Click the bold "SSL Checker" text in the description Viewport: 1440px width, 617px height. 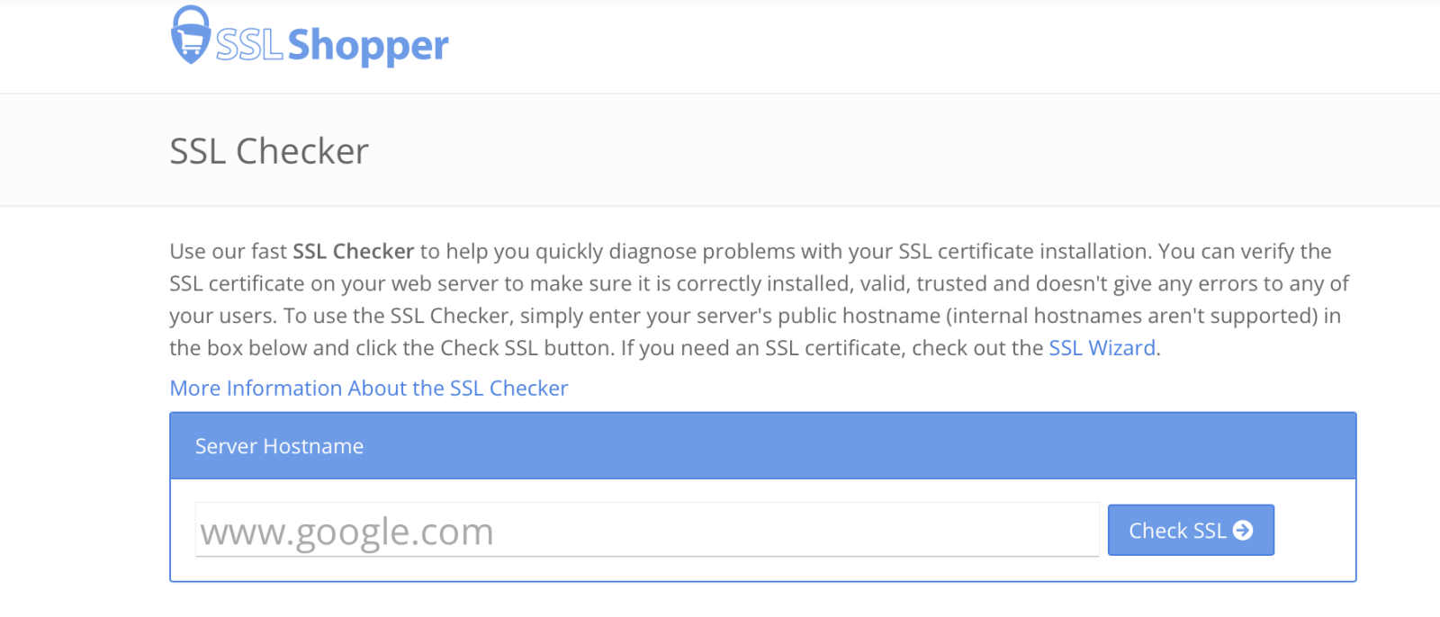pyautogui.click(x=353, y=252)
